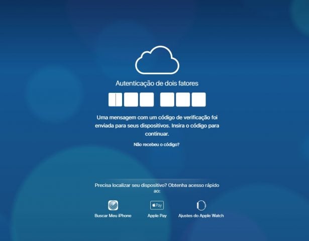Open Buscar Meu iPhone radar icon
Viewport: 309px width, 241px height.
tap(113, 205)
